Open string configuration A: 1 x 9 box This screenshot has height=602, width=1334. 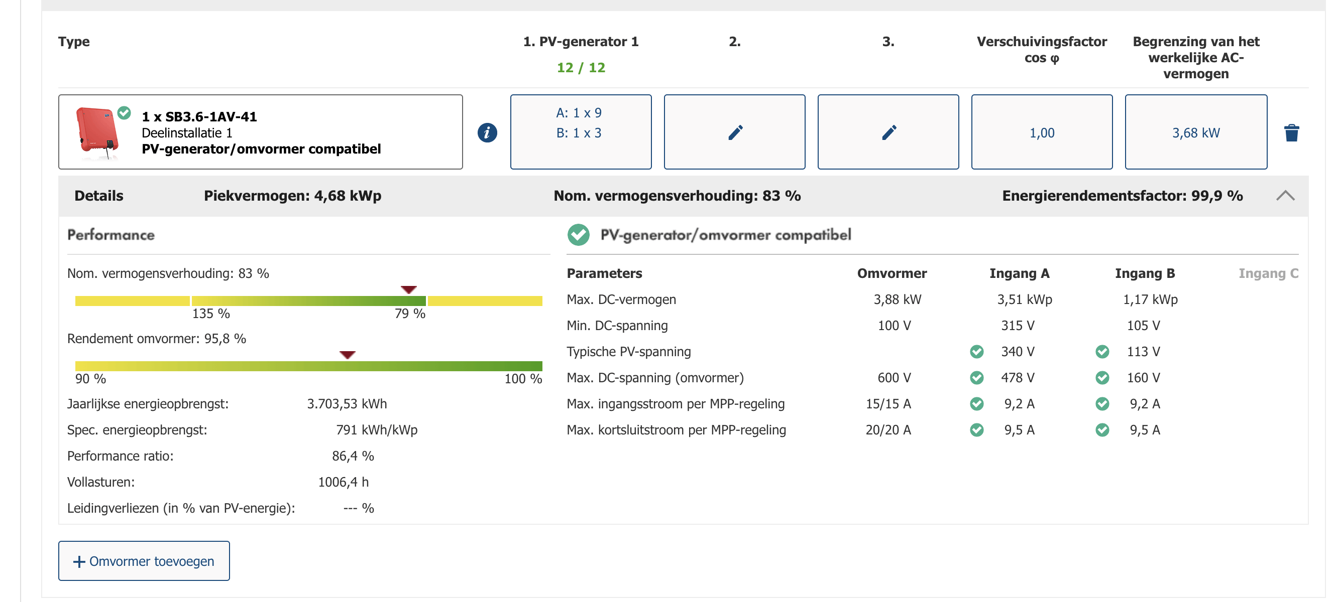tap(581, 131)
